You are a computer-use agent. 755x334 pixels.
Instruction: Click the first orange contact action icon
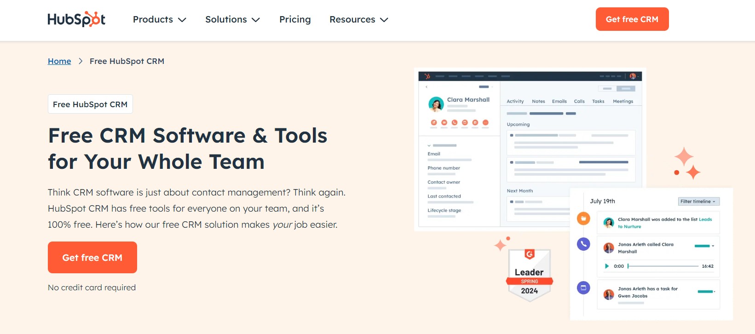click(x=433, y=122)
